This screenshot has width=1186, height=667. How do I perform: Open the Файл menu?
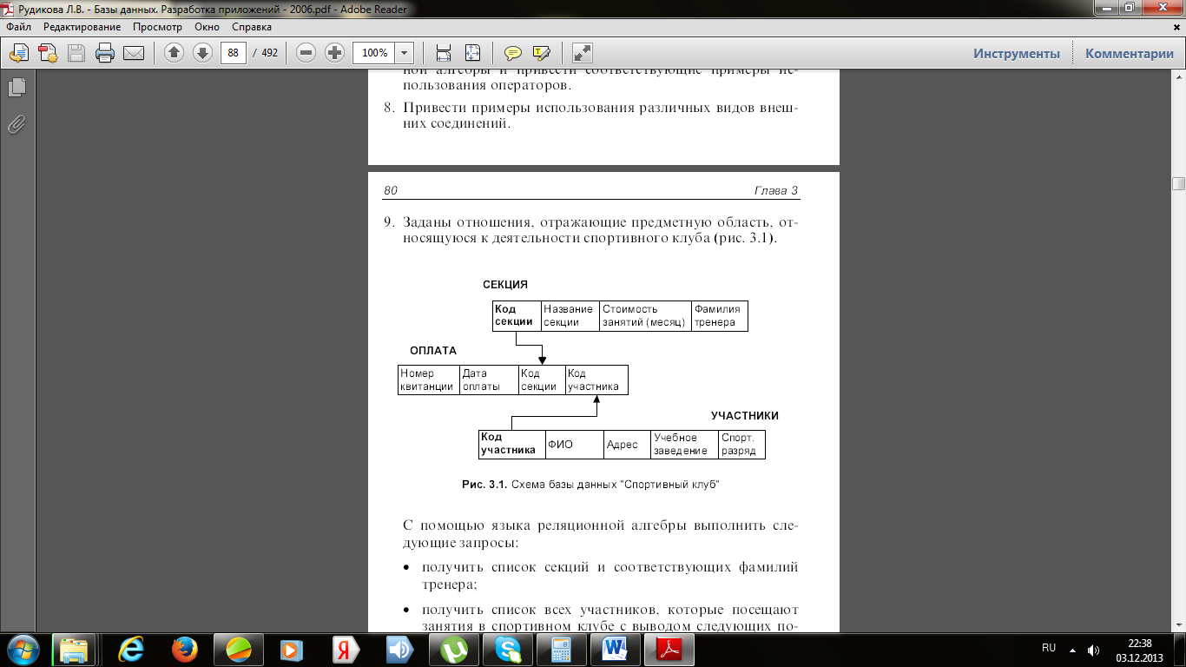(19, 27)
